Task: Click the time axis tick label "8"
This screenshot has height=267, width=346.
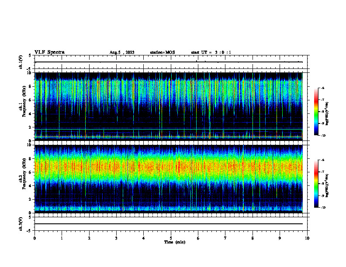Action: coord(253,238)
